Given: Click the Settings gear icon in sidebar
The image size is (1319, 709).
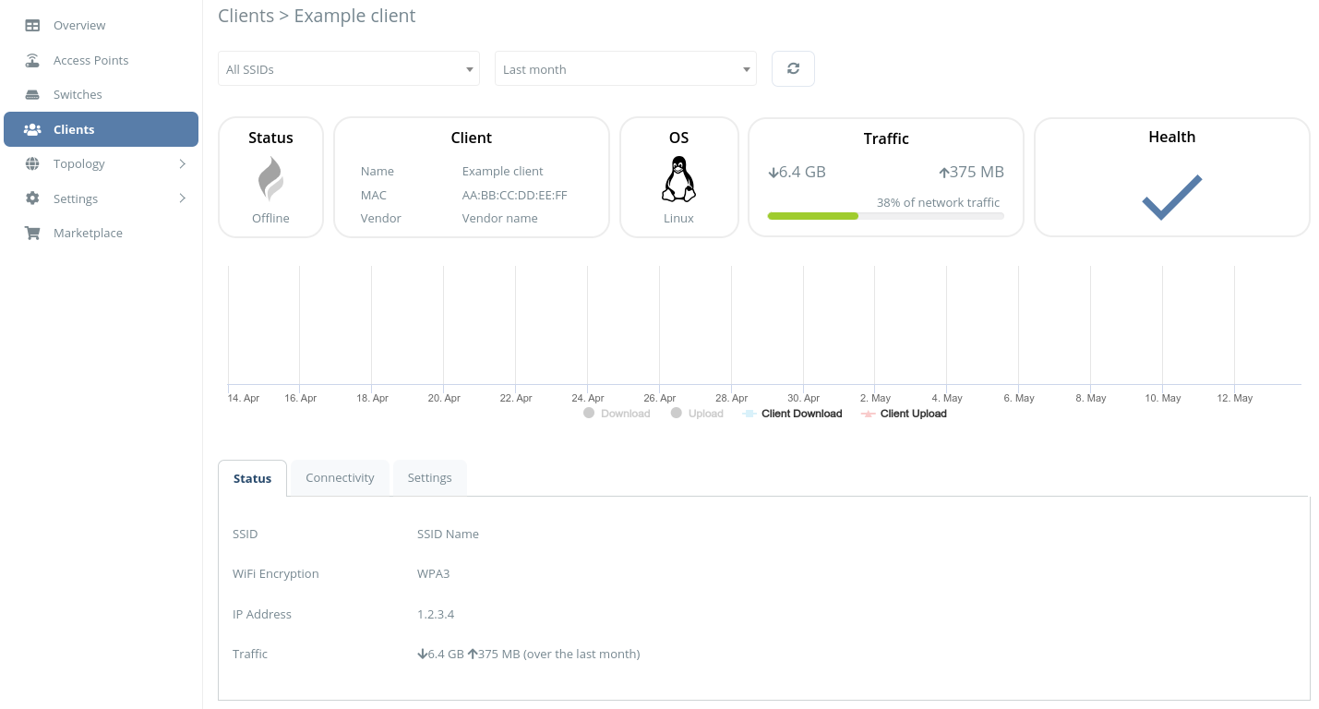Looking at the screenshot, I should tap(32, 198).
